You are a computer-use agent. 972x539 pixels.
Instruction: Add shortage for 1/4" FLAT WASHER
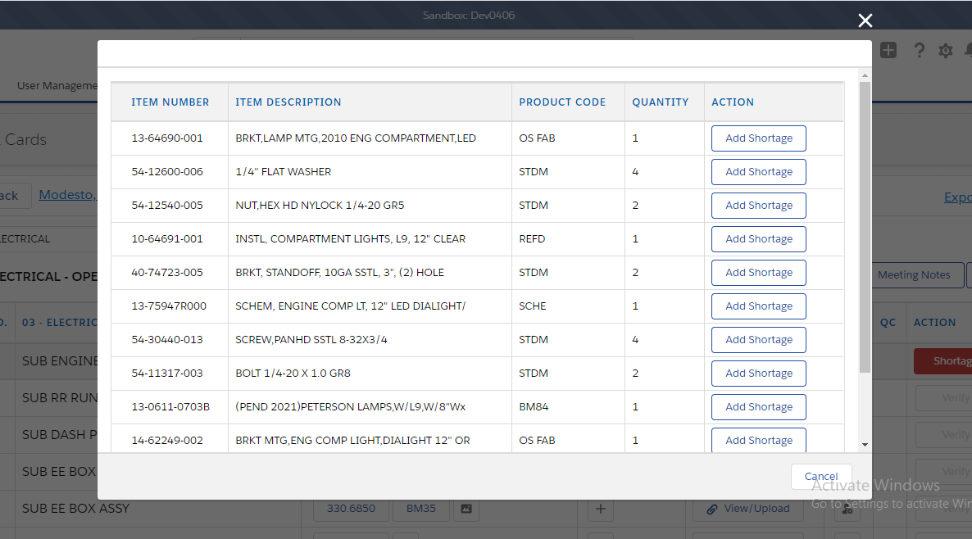click(x=758, y=172)
